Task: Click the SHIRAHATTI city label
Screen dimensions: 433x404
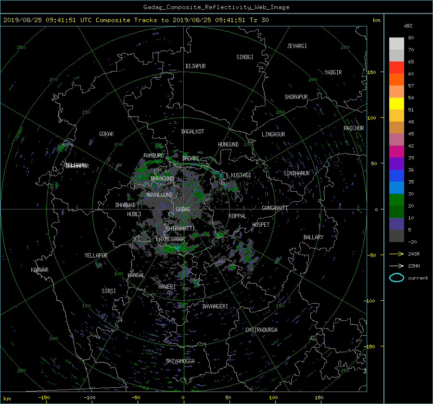Action: (180, 229)
